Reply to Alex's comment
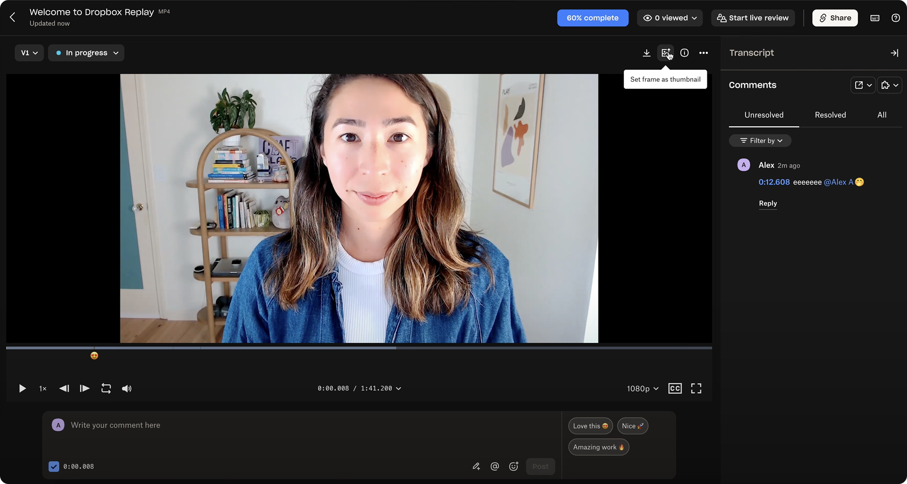The image size is (907, 484). pos(768,203)
